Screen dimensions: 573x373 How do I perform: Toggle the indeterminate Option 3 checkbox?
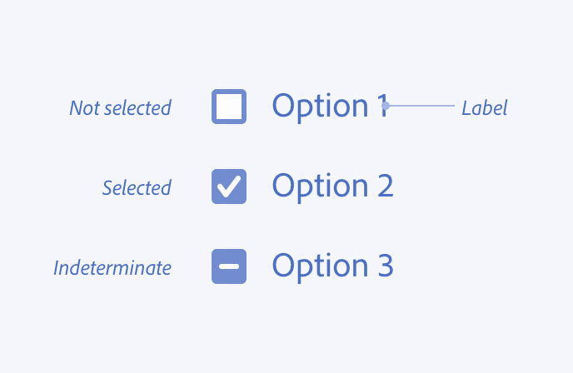pos(229,266)
